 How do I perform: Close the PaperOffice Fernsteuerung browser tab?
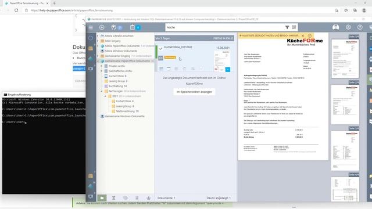(48, 3)
